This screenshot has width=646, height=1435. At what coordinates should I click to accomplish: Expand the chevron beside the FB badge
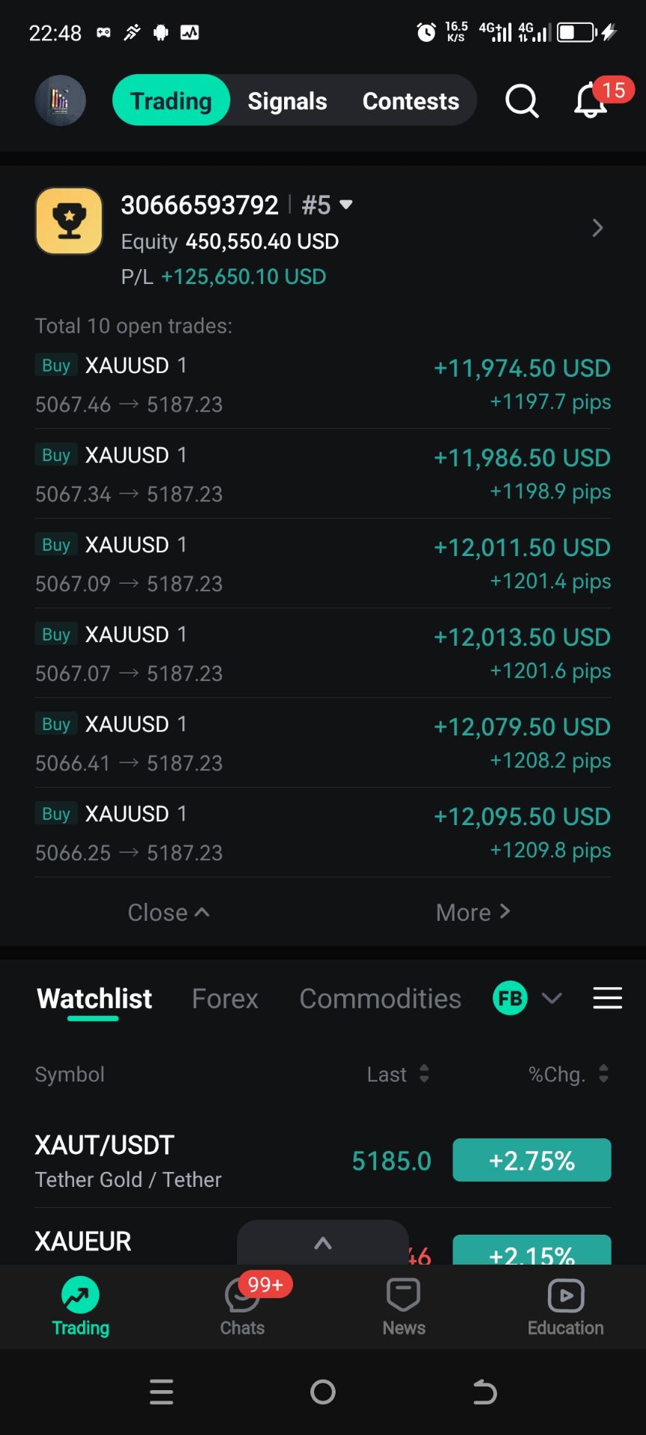pyautogui.click(x=552, y=998)
